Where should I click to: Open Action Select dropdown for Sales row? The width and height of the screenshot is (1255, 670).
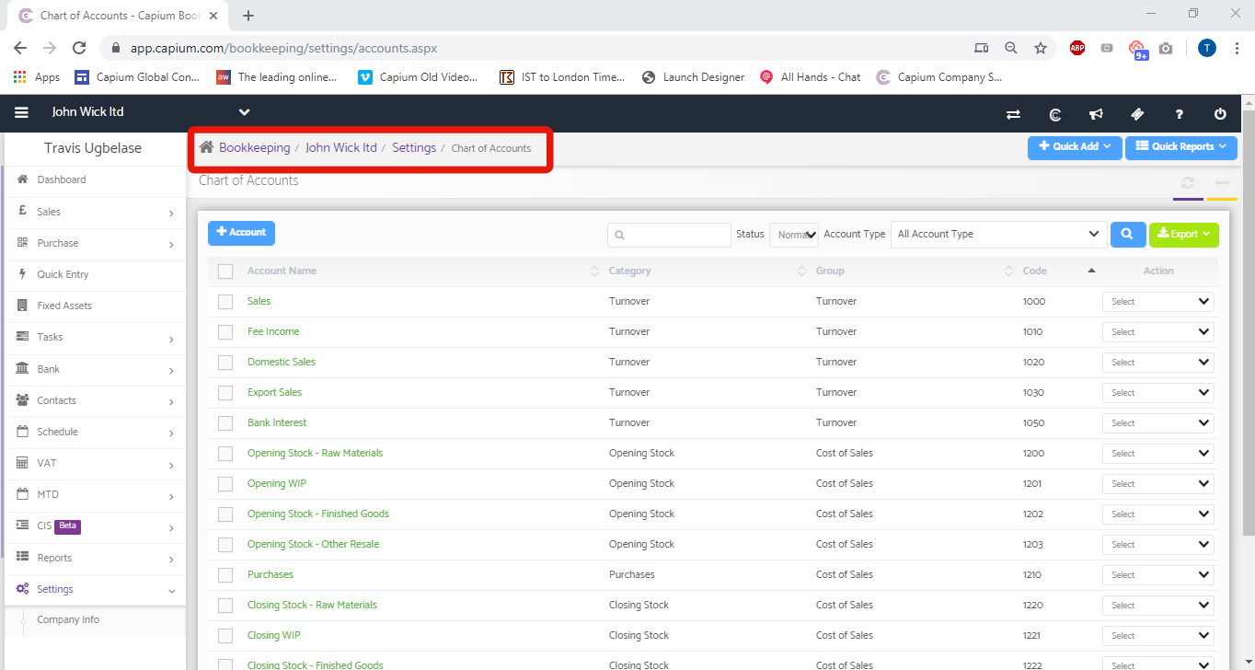point(1157,302)
